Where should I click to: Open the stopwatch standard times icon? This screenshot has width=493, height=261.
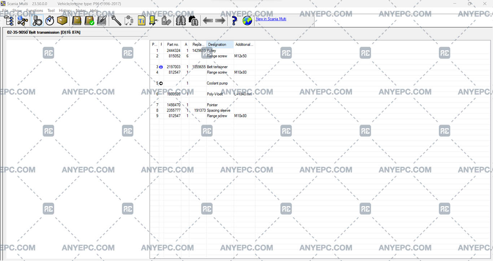click(x=50, y=21)
